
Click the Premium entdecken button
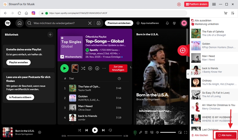coord(119,23)
